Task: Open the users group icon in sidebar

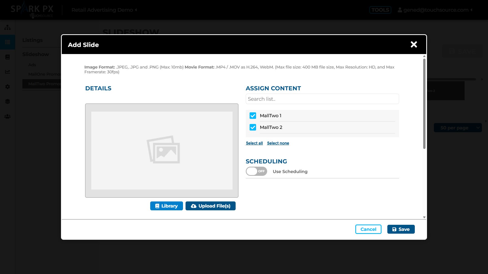Action: click(x=7, y=116)
